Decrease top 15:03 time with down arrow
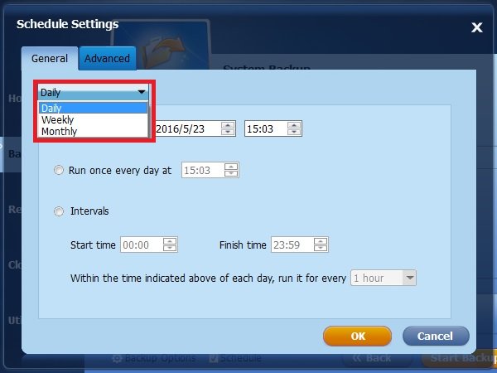The height and width of the screenshot is (373, 497). [x=294, y=133]
